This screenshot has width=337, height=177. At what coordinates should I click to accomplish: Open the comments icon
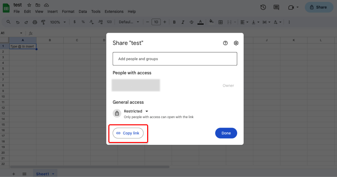coord(276,7)
